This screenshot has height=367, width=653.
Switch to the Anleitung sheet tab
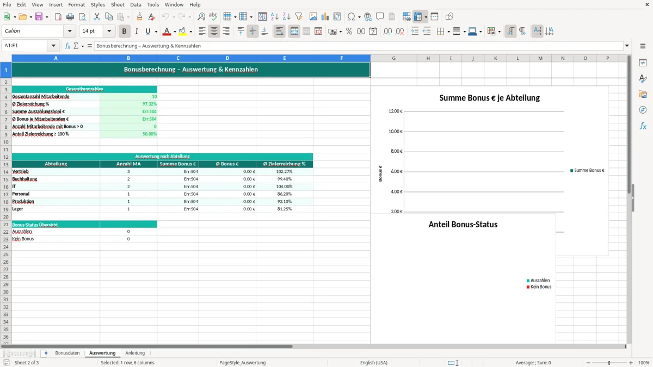135,353
